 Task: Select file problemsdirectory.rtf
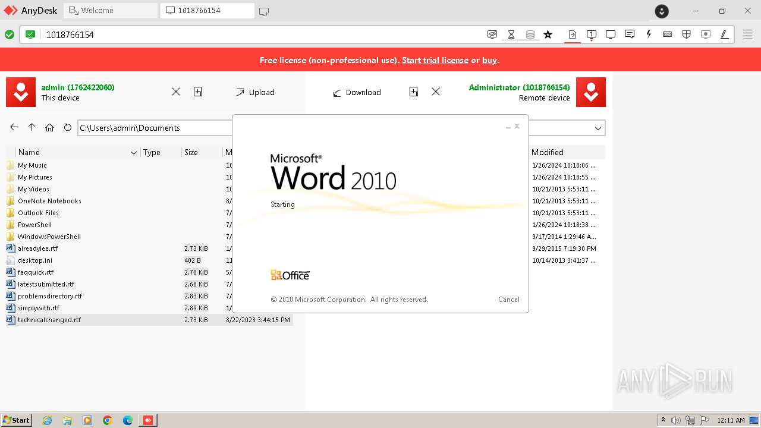pyautogui.click(x=50, y=296)
